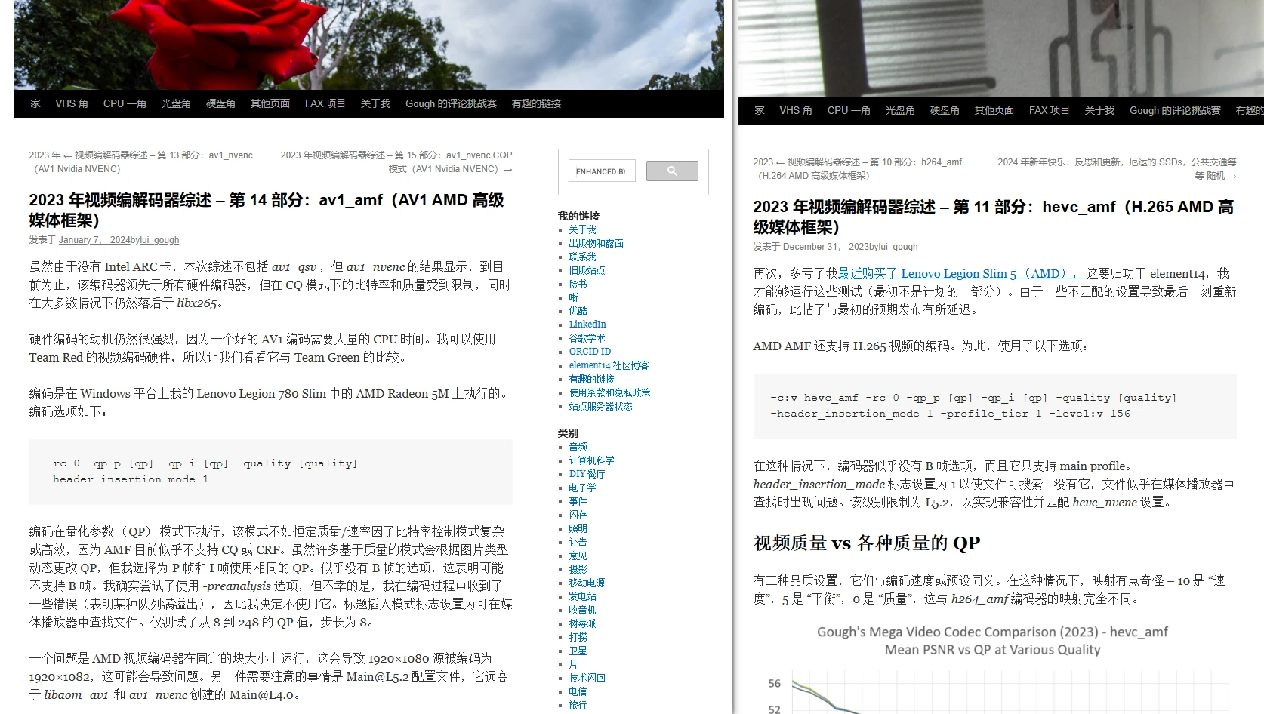The height and width of the screenshot is (714, 1264).
Task: Open 关于我 link under 我的链接 sidebar
Action: pyautogui.click(x=582, y=229)
